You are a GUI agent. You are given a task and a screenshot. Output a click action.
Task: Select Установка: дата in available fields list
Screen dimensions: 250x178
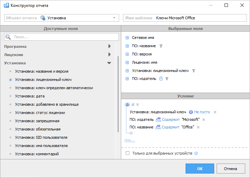(x=30, y=96)
